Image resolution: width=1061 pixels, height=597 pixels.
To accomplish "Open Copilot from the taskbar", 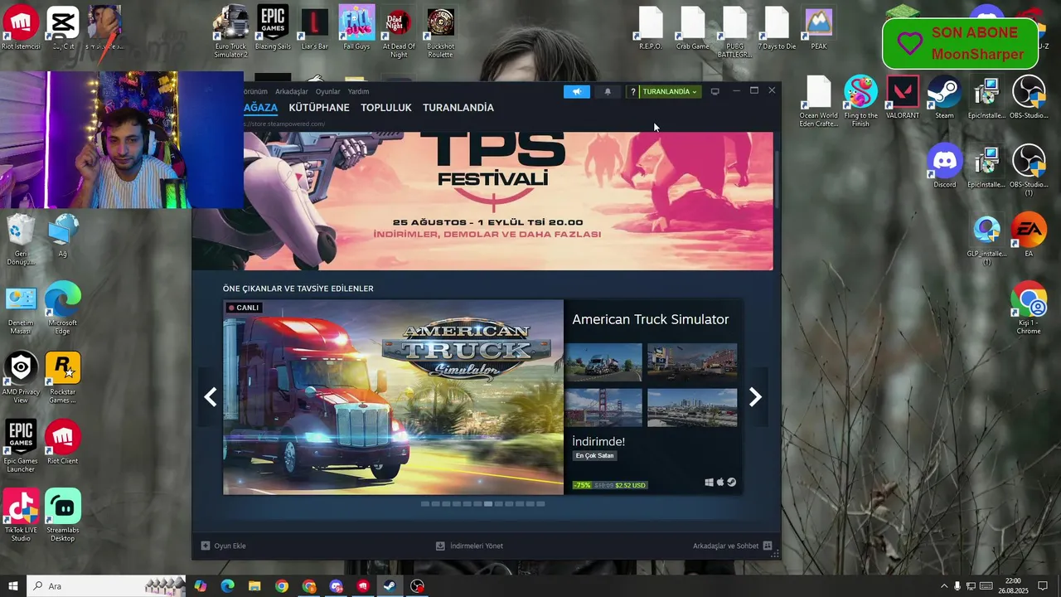I will tap(201, 586).
